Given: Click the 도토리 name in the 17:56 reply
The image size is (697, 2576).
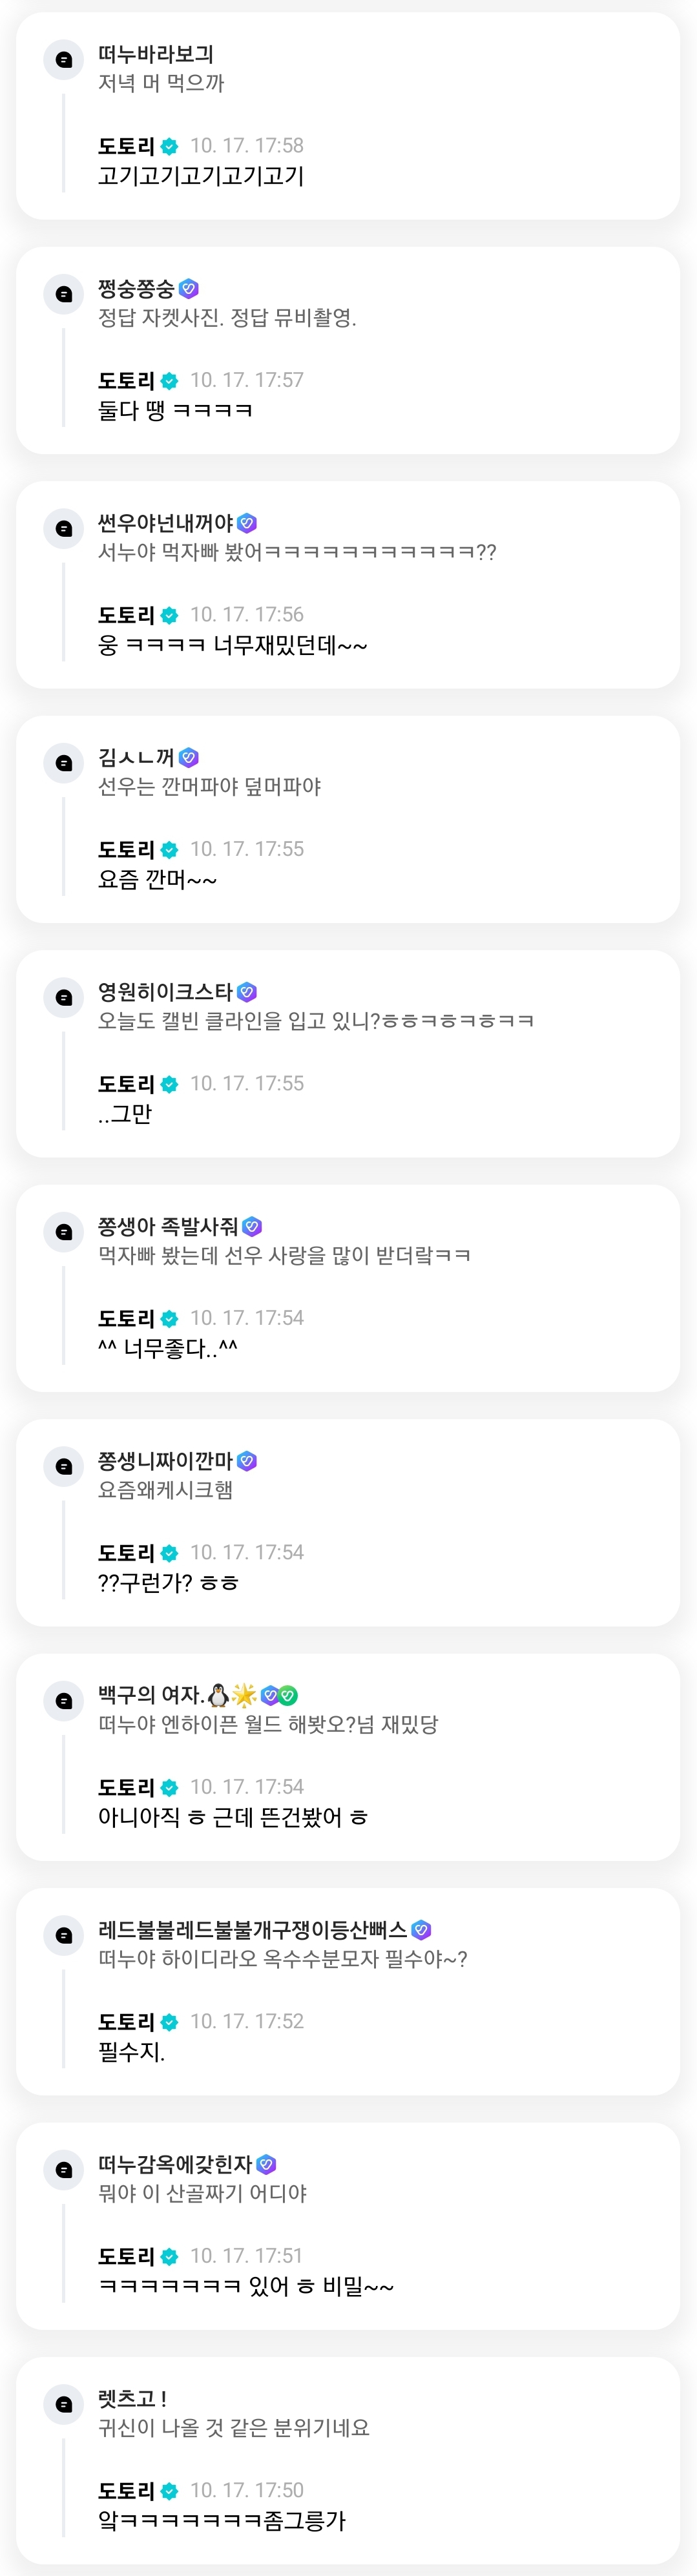Looking at the screenshot, I should (x=126, y=615).
